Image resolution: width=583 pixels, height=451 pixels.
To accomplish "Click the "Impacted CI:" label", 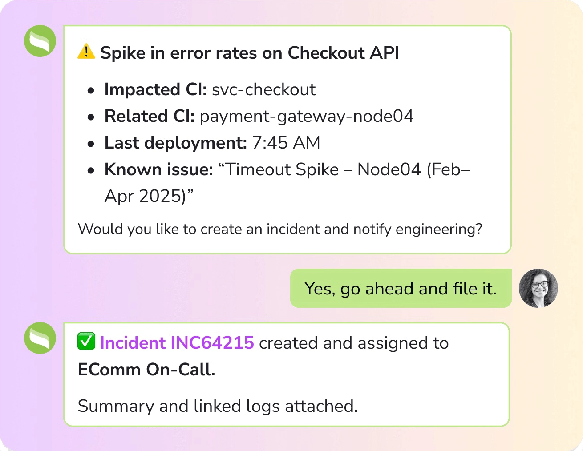I will tap(155, 89).
